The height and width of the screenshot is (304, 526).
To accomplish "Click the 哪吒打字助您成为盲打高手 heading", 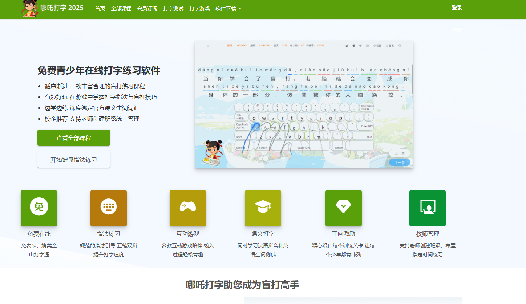I will (x=243, y=285).
